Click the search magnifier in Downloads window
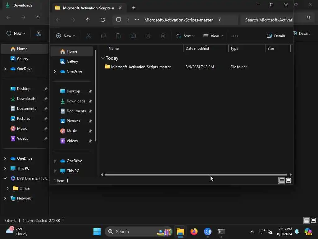This screenshot has width=318, height=239. 308,17
